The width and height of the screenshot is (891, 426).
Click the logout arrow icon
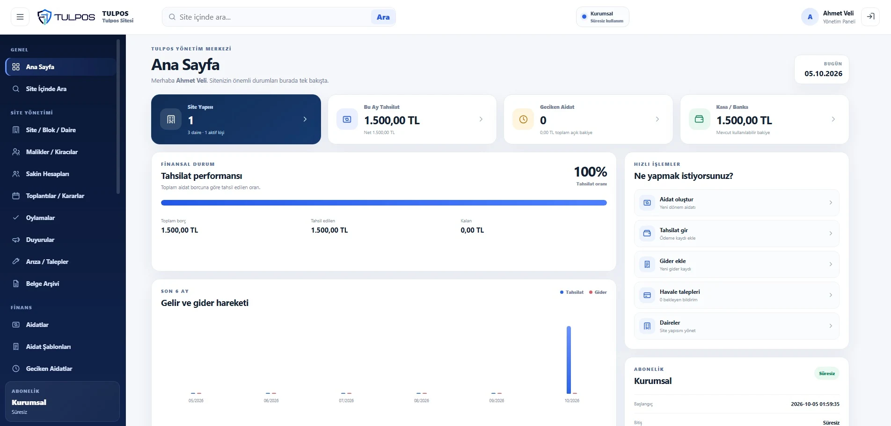pyautogui.click(x=870, y=17)
